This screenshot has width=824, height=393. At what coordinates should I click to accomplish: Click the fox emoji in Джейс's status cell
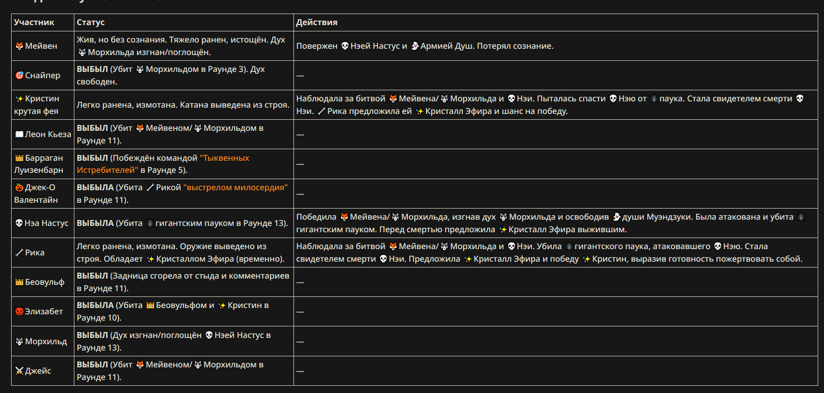(140, 365)
